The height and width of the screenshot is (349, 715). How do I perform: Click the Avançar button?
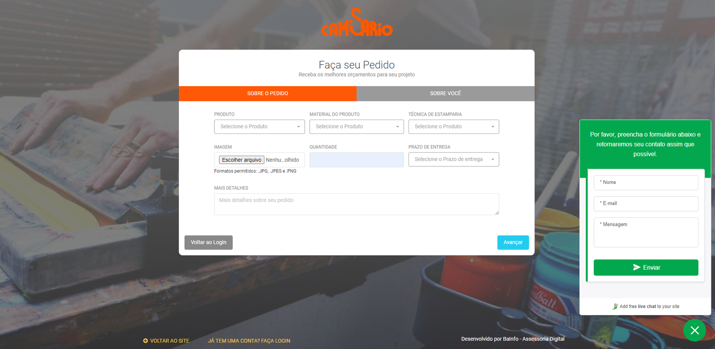click(513, 242)
